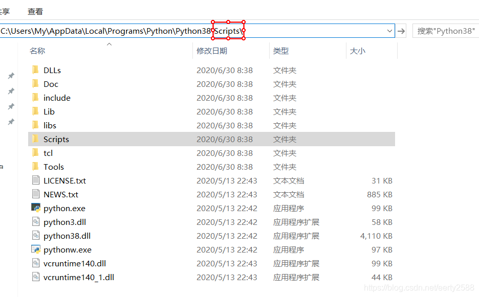Select the python38.dll file icon

(35, 236)
